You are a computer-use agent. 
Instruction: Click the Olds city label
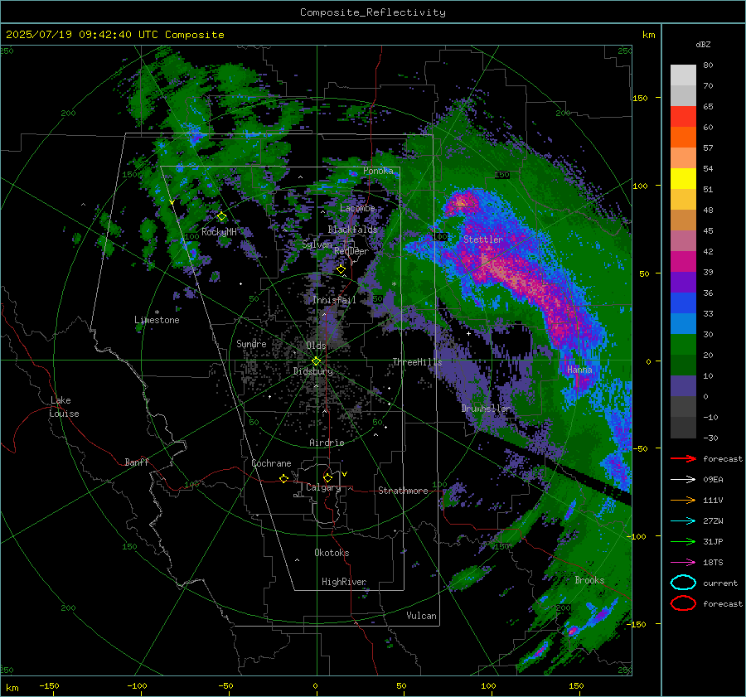(x=317, y=346)
